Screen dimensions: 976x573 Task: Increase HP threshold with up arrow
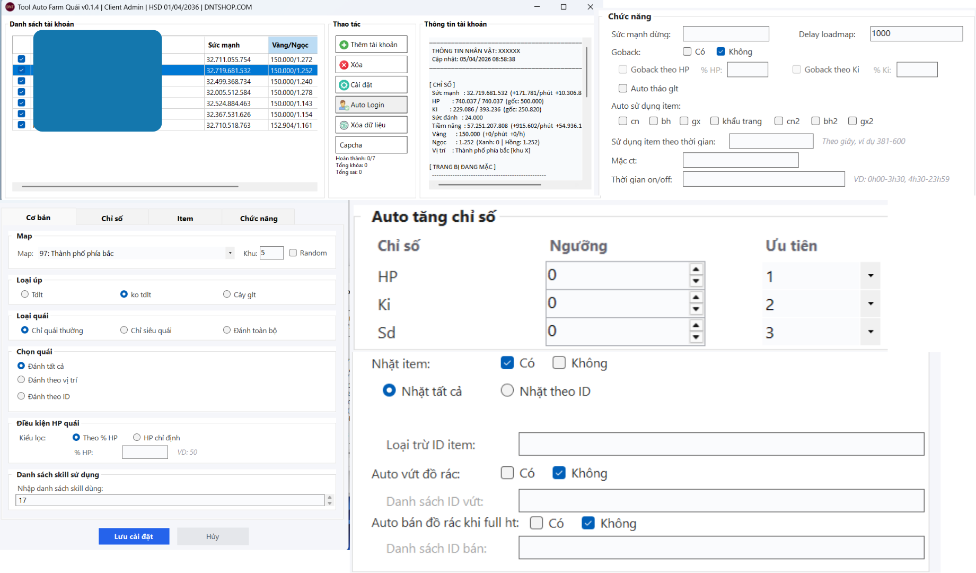[x=696, y=269]
